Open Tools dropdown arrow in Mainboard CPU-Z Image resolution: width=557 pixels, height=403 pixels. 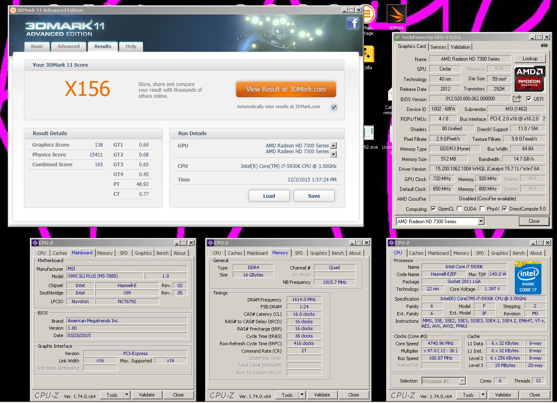coord(127,395)
